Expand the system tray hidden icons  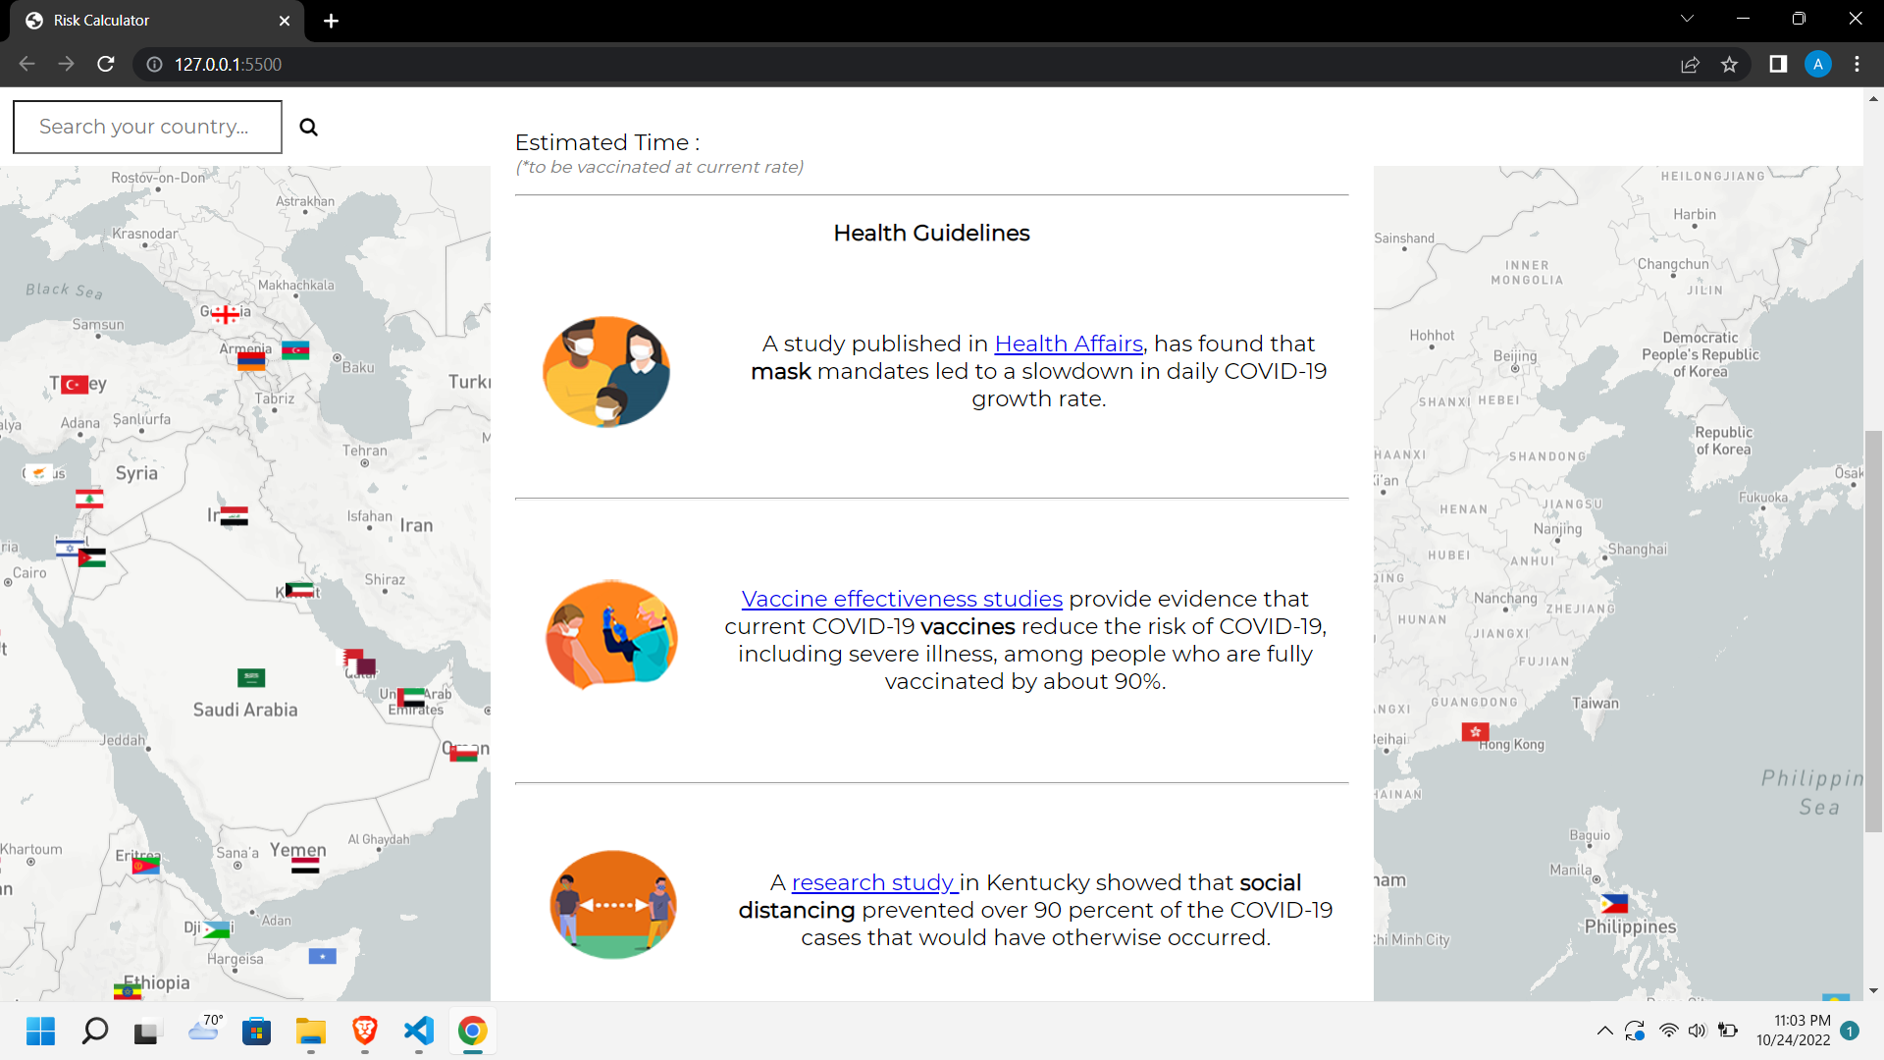tap(1604, 1031)
